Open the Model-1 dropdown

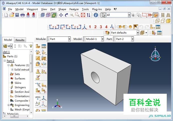tap(102, 39)
